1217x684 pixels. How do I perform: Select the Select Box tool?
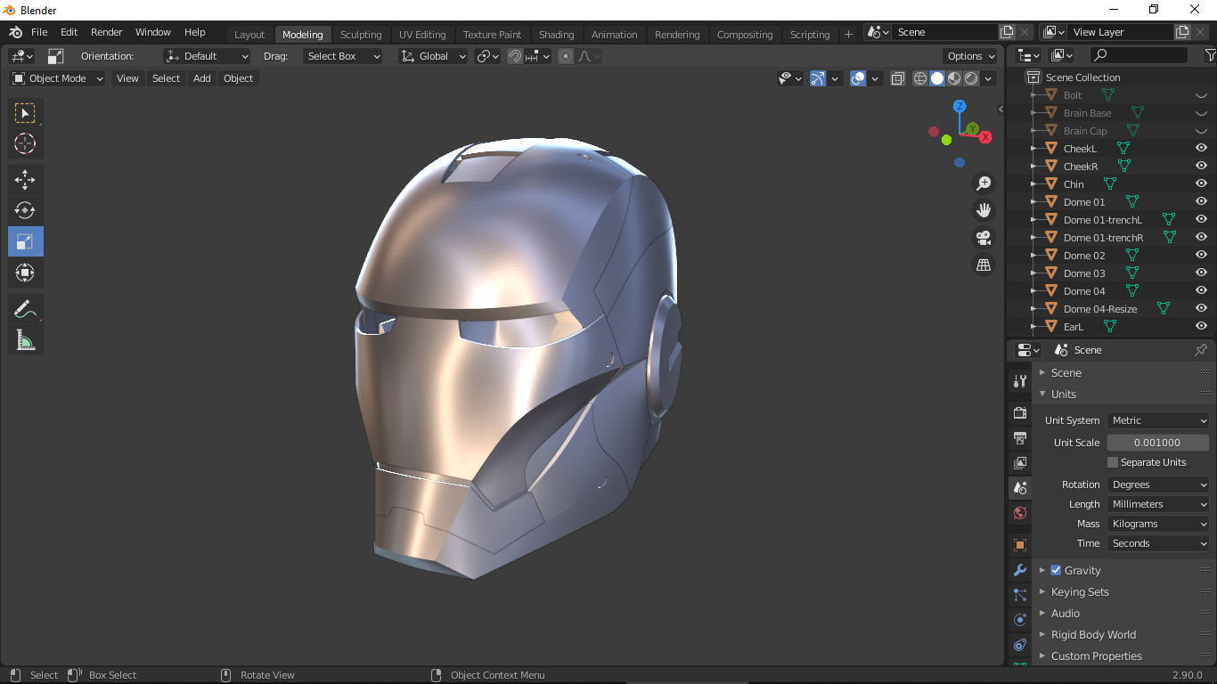pos(25,113)
